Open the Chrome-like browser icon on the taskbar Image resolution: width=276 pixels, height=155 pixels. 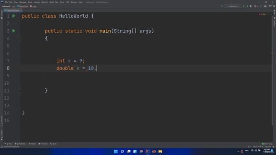(x=141, y=152)
